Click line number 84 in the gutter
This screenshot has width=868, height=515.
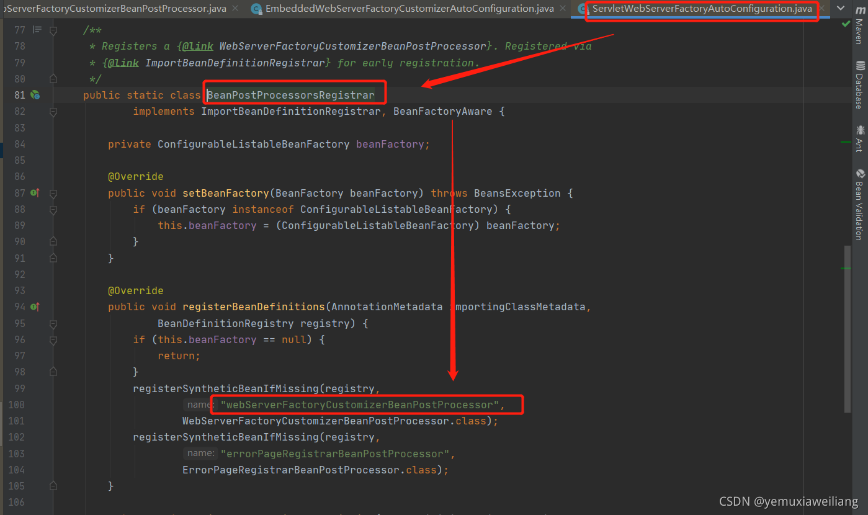coord(19,144)
